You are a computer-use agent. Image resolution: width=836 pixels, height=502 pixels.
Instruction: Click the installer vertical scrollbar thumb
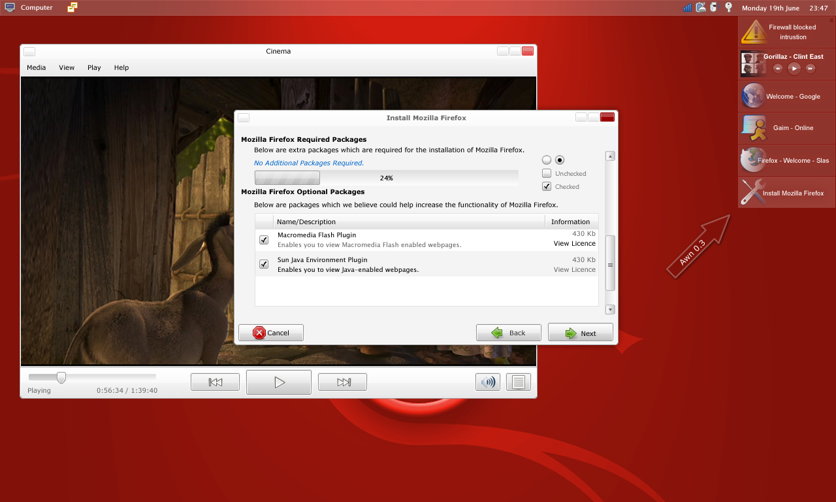pyautogui.click(x=610, y=263)
